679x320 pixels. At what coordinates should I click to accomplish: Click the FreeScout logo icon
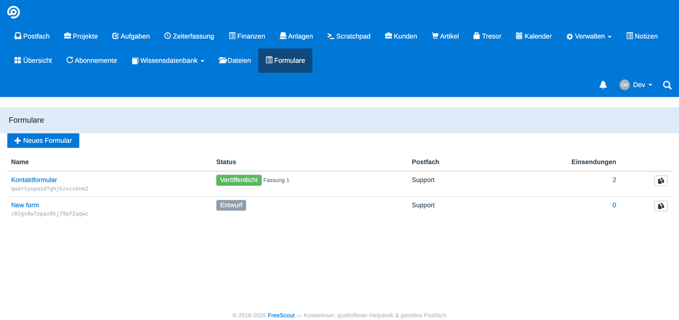[x=13, y=12]
